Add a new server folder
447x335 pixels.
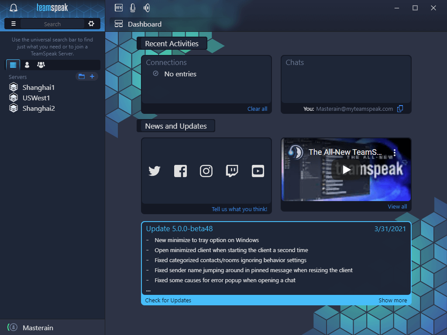click(x=82, y=77)
